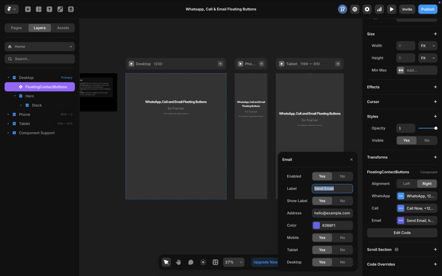442x276 pixels.
Task: Click plus icon on Tablet breakpoint
Action: (338, 64)
